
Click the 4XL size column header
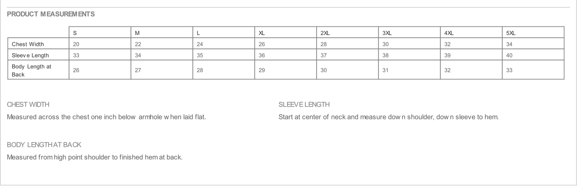[449, 33]
